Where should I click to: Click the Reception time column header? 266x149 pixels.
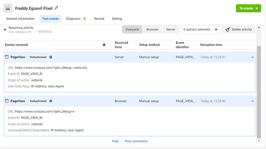coord(211,45)
